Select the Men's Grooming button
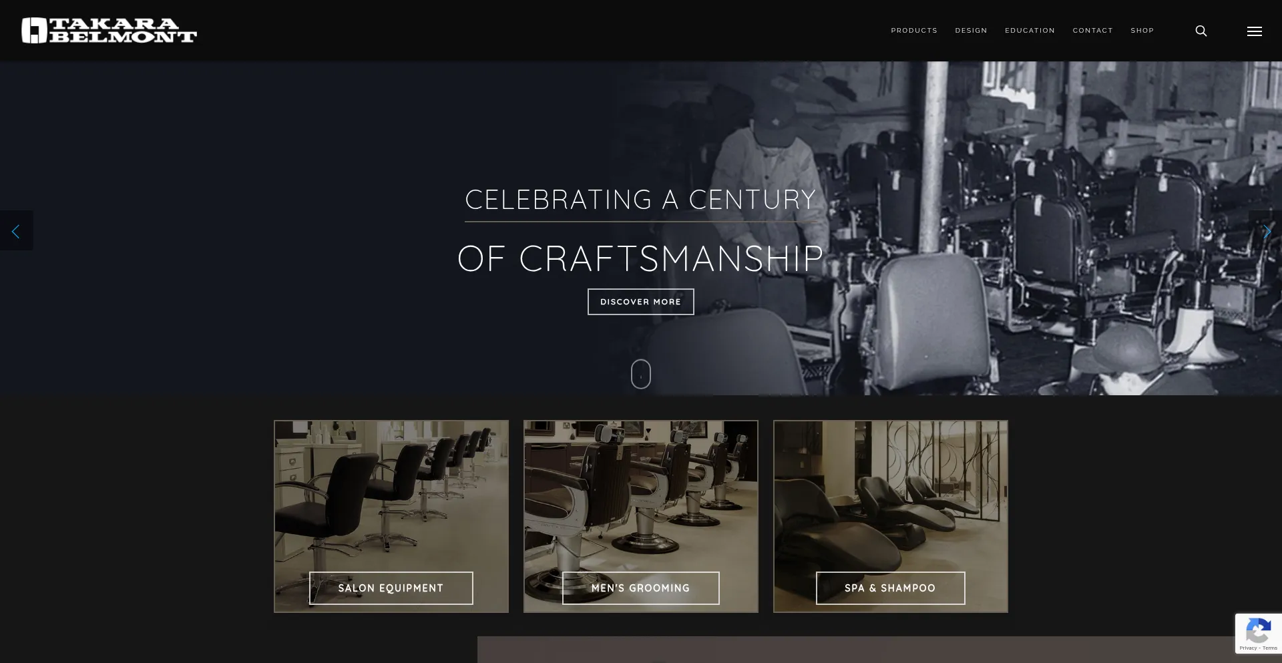This screenshot has width=1282, height=663. [640, 588]
